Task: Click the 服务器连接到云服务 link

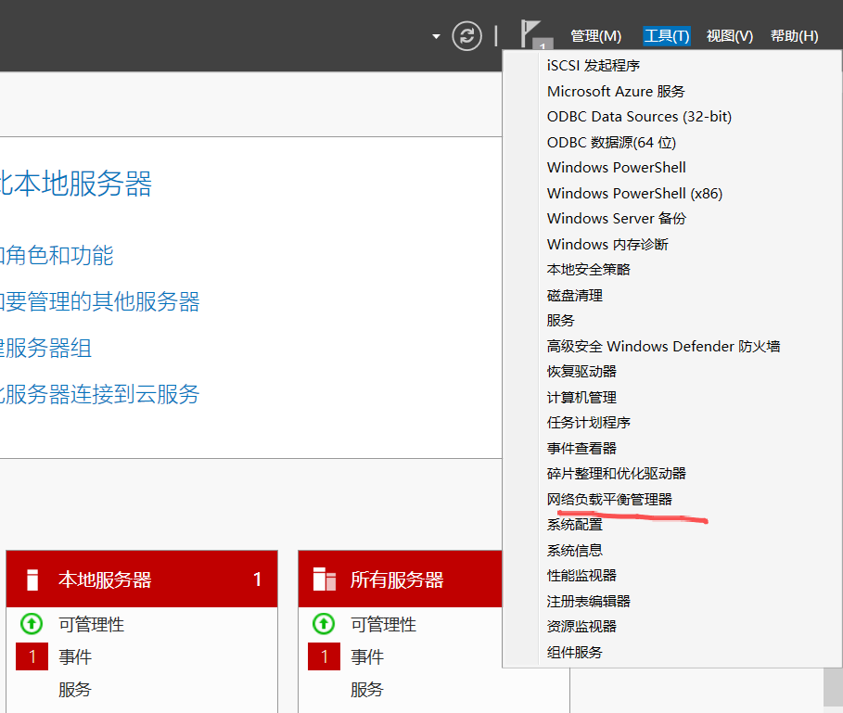Action: 99,394
